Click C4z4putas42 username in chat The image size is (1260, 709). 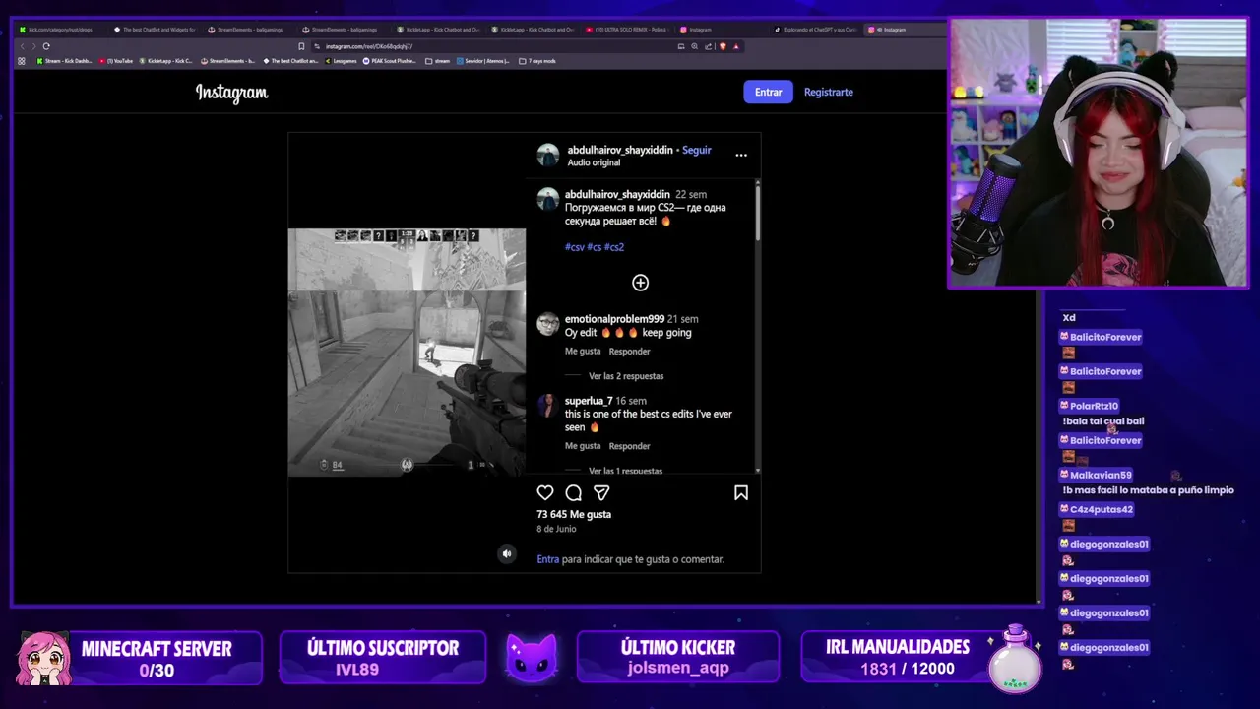click(1102, 509)
